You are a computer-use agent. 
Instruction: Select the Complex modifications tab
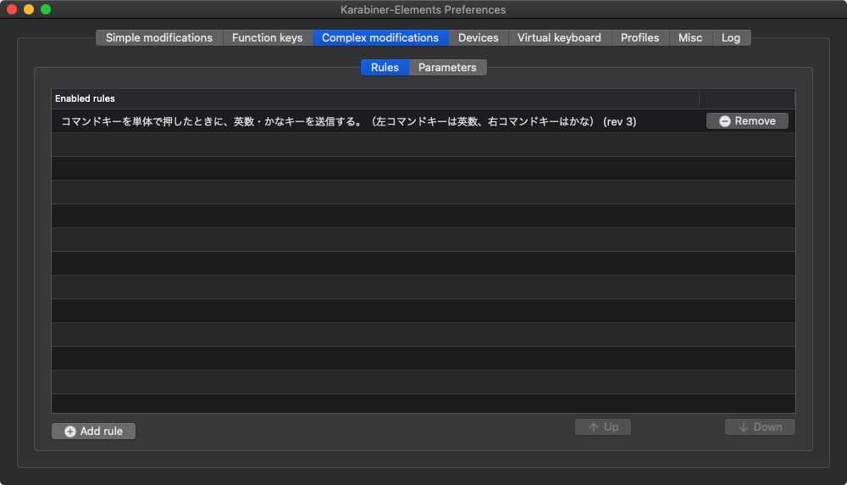tap(380, 38)
